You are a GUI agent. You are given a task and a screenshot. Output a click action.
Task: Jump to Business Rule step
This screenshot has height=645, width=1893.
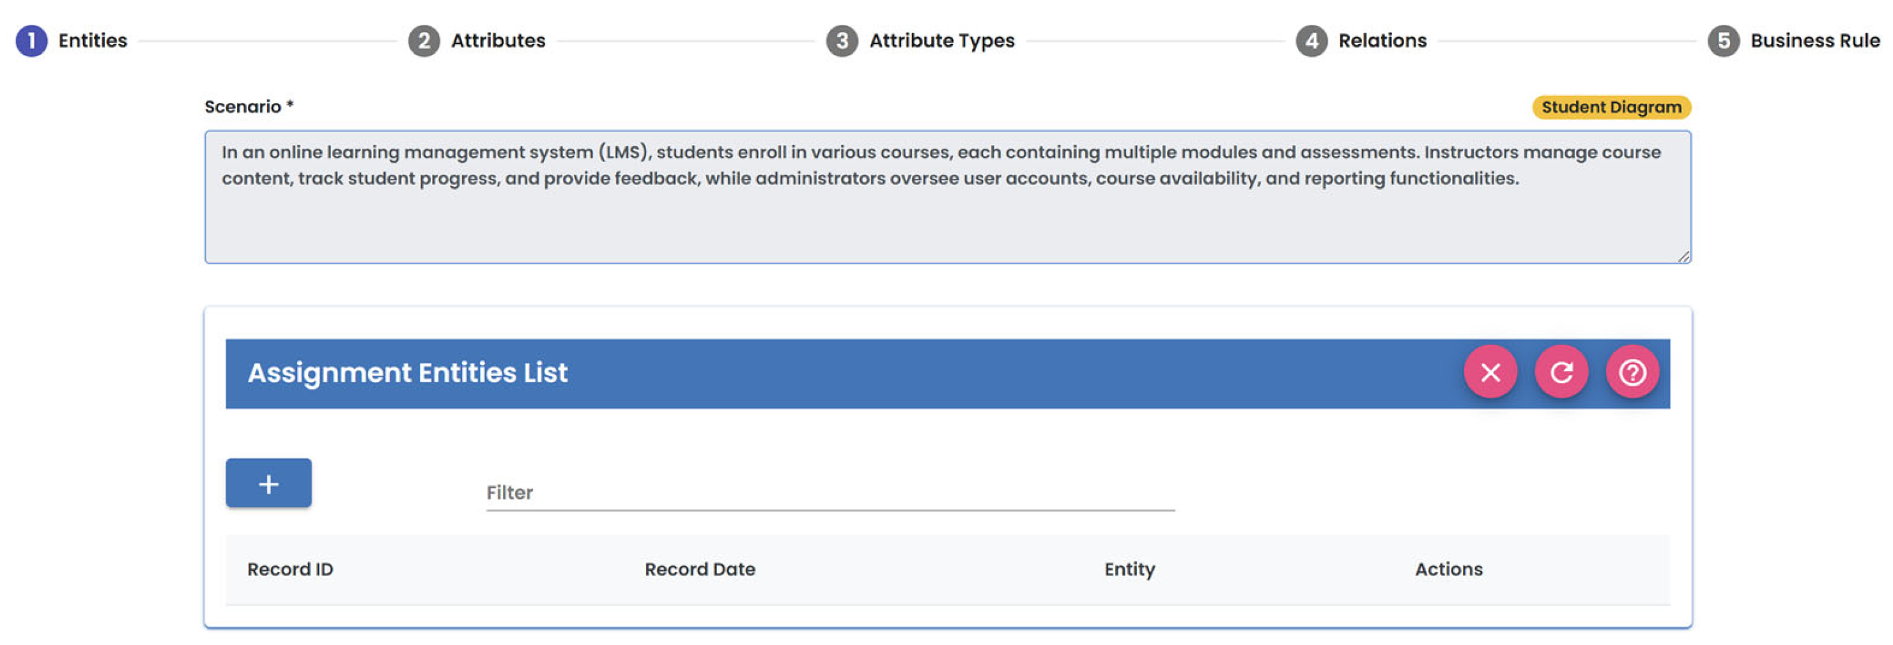click(x=1814, y=41)
